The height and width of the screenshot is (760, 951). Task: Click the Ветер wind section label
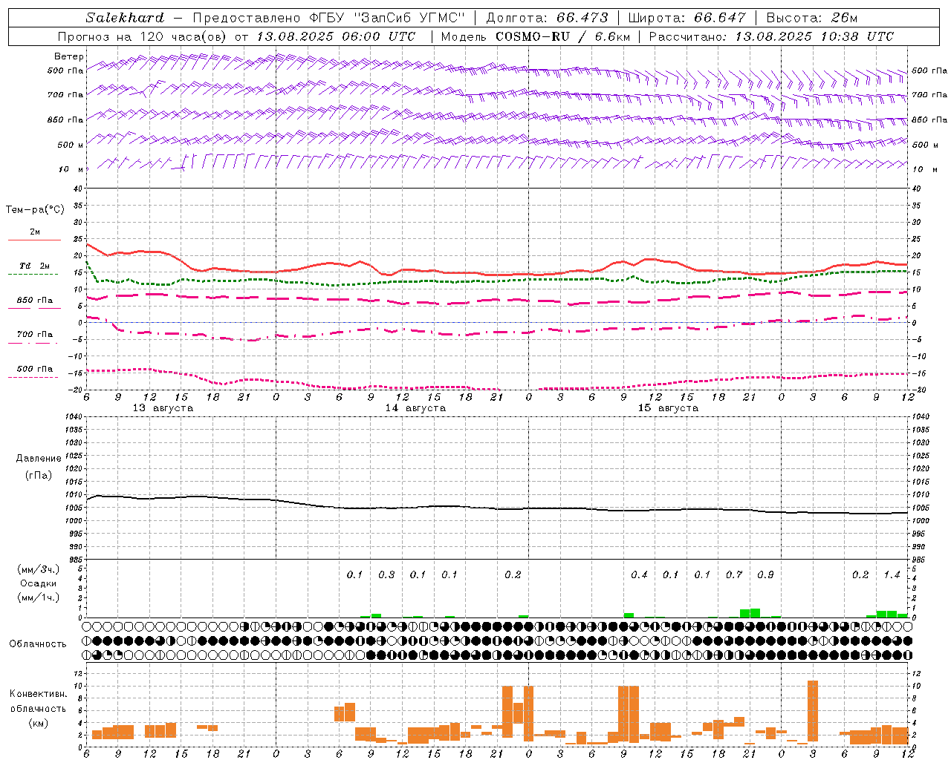[x=69, y=56]
